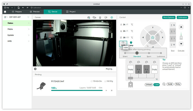The height and width of the screenshot is (111, 193).
Task: Click the save icon in the top toolbar
Action: point(18,8)
